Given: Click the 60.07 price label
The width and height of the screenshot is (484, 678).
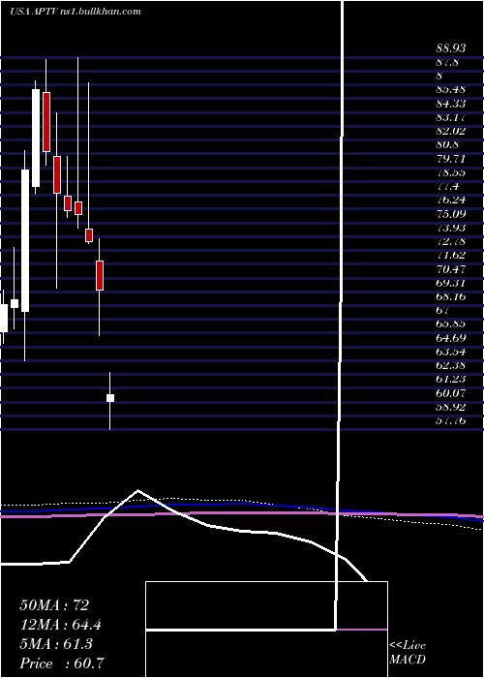Looking at the screenshot, I should [x=450, y=392].
